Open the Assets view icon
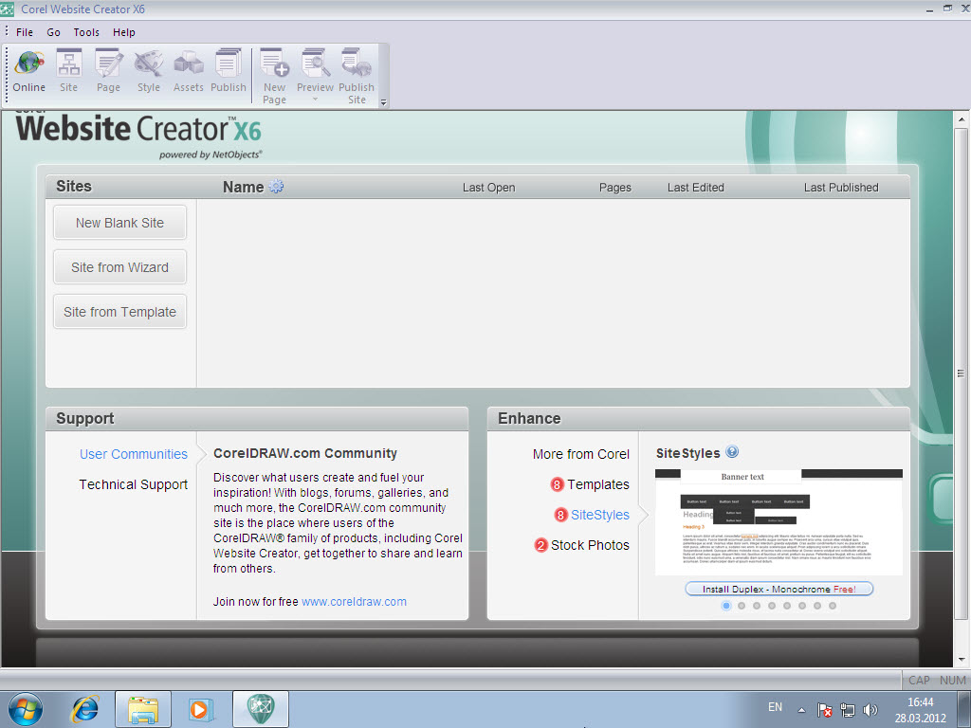971x728 pixels. (189, 71)
